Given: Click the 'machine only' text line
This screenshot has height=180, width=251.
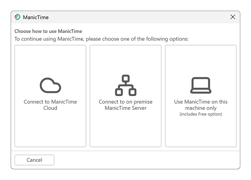Looking at the screenshot, I should point(201,108).
